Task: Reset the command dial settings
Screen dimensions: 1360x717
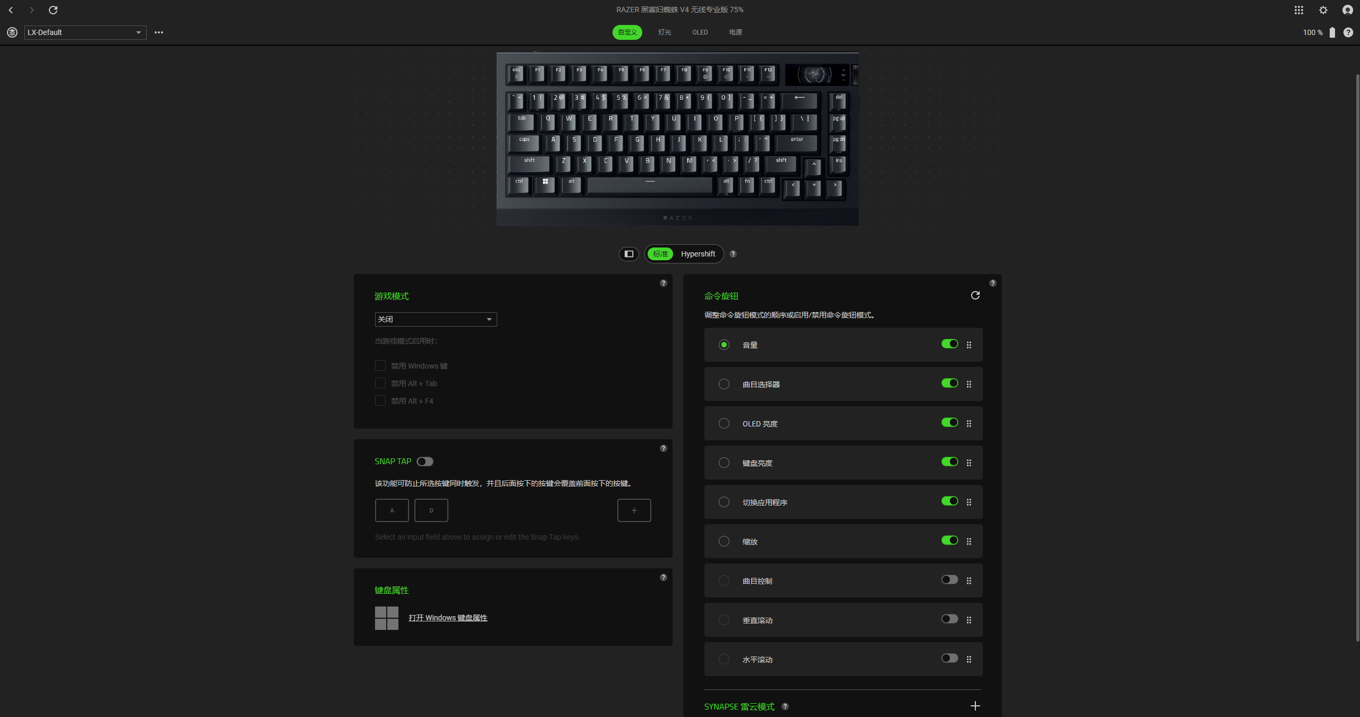Action: click(x=975, y=295)
